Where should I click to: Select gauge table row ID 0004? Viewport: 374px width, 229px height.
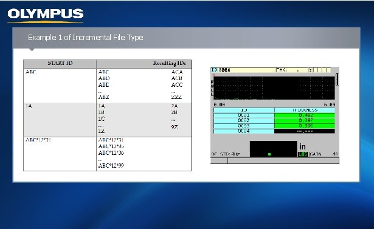click(244, 131)
